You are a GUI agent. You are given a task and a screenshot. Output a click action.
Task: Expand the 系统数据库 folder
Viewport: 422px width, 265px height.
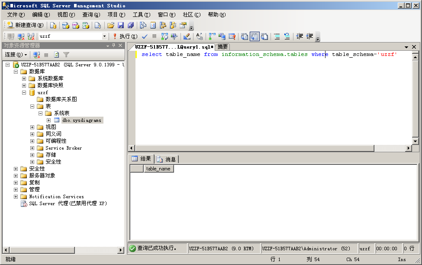[24, 79]
